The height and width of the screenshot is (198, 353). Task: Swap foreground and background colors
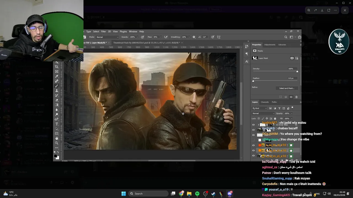tap(58, 152)
